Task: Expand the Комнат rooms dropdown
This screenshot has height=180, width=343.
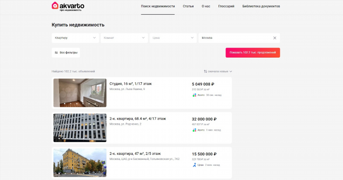Action: coord(124,38)
